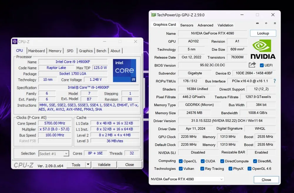This screenshot has width=294, height=193.
Task: Toggle the PhysX checkbox
Action: point(230,169)
